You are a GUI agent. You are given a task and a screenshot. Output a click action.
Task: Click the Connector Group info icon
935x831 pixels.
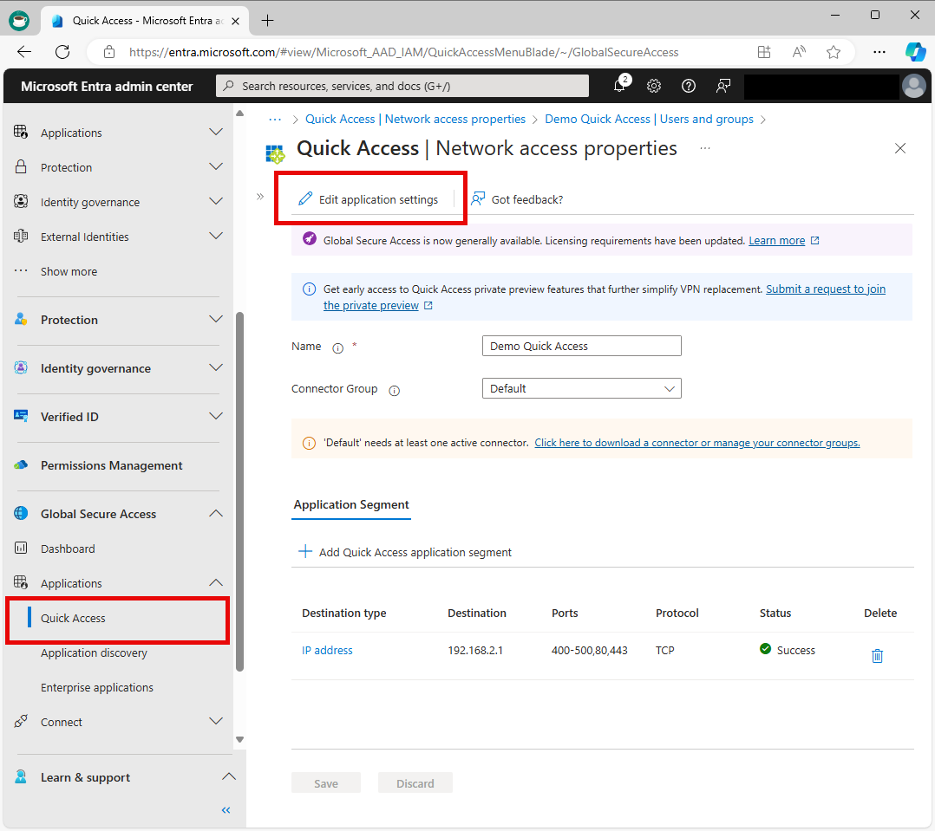pos(394,391)
